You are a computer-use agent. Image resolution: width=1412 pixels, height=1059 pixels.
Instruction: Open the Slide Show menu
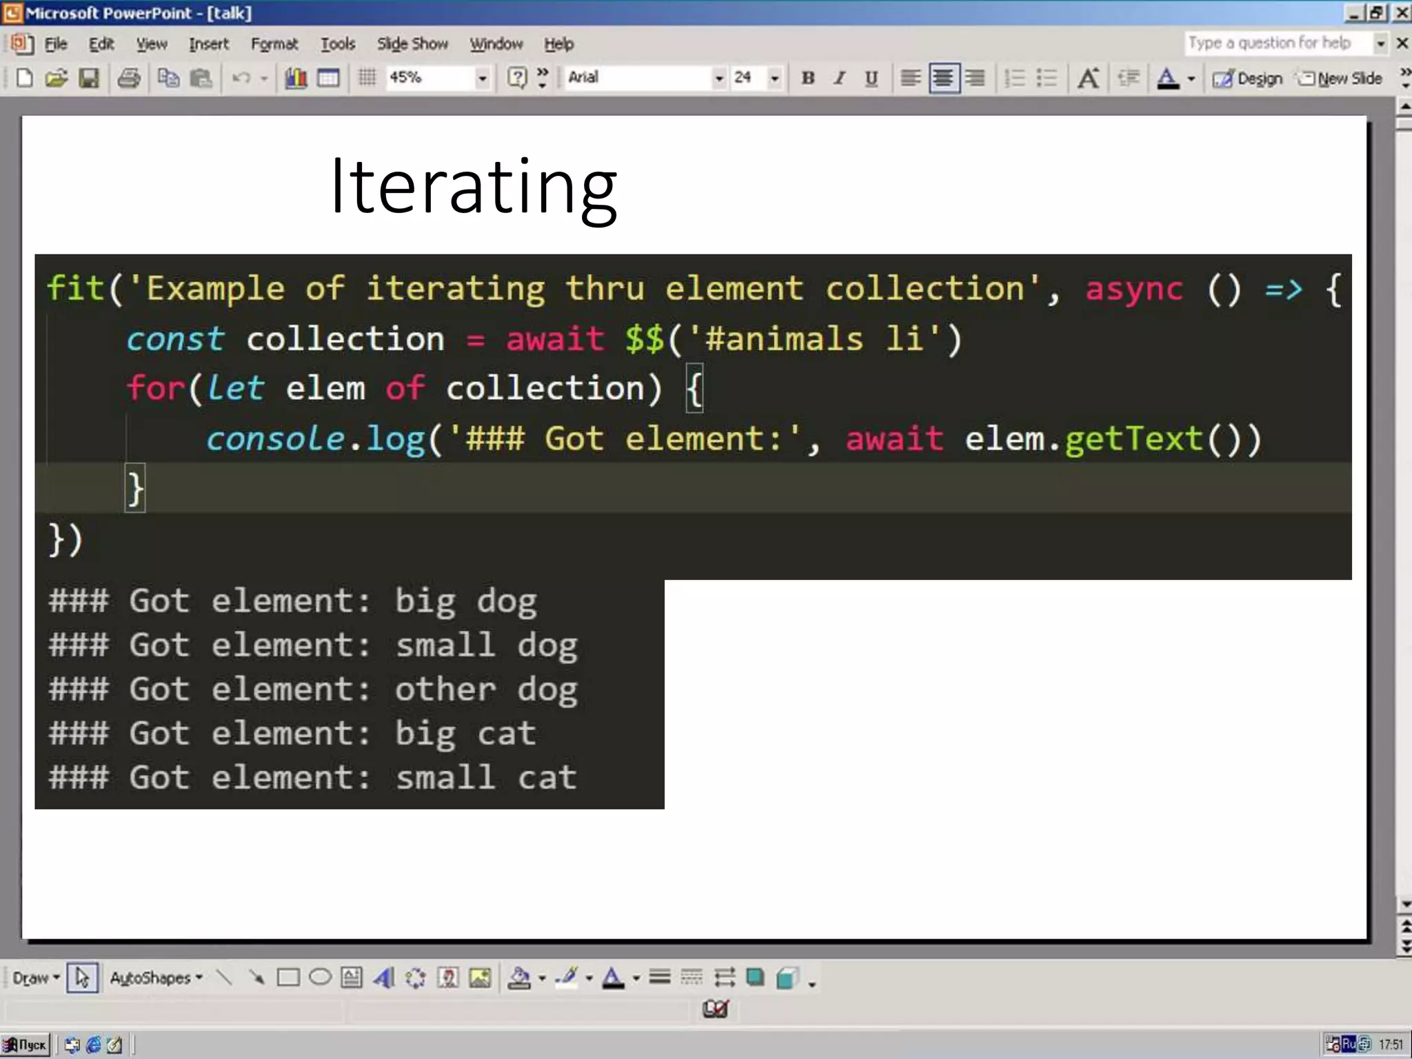pos(412,44)
